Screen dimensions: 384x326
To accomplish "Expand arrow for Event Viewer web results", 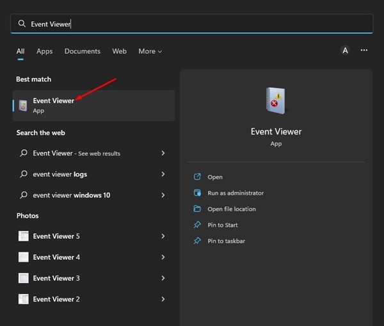I will click(163, 153).
